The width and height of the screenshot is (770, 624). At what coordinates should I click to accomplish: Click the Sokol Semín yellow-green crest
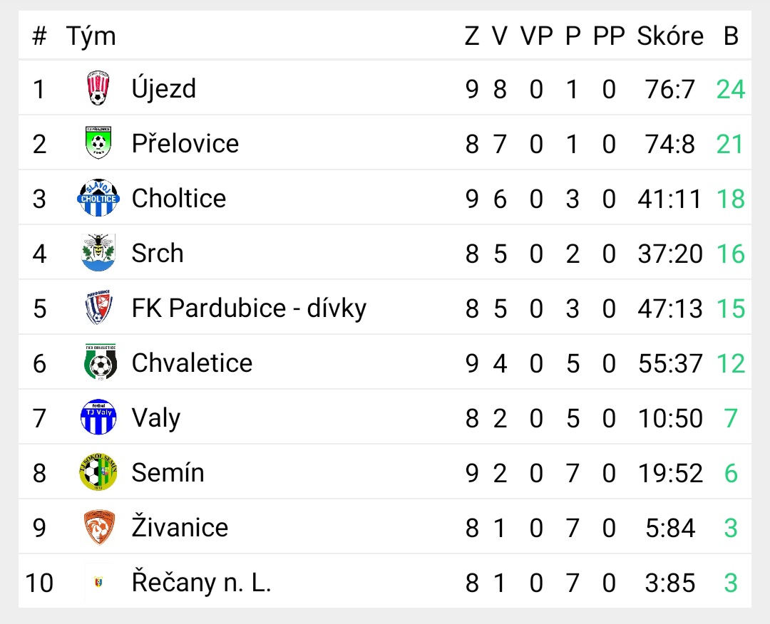(98, 472)
